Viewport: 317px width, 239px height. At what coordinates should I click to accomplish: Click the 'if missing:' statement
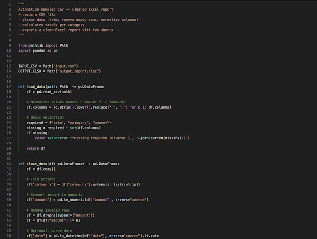click(x=38, y=133)
